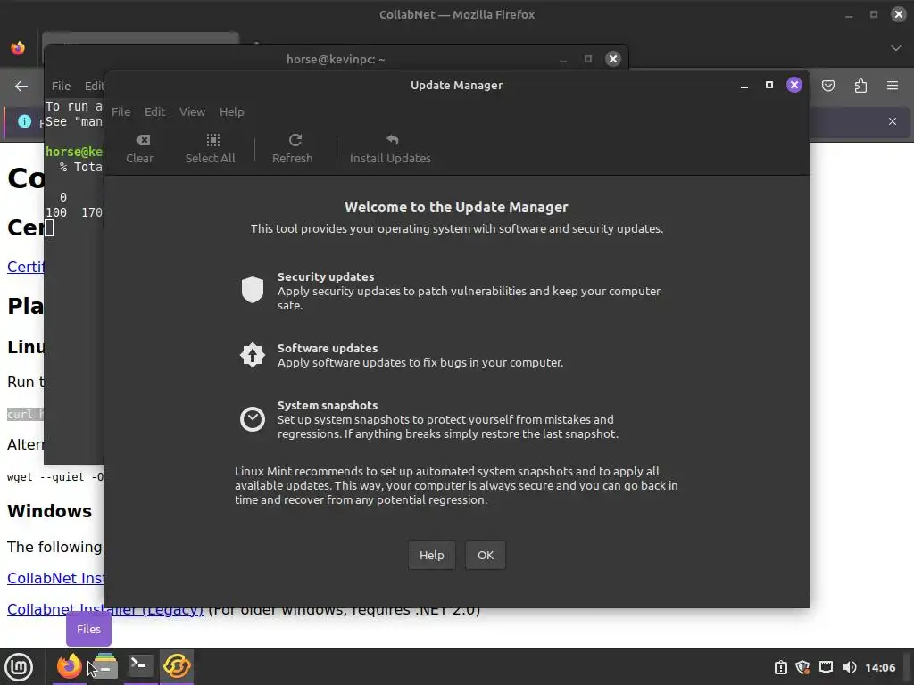Viewport: 914px width, 685px height.
Task: Go back in Firefox
Action: [x=21, y=87]
